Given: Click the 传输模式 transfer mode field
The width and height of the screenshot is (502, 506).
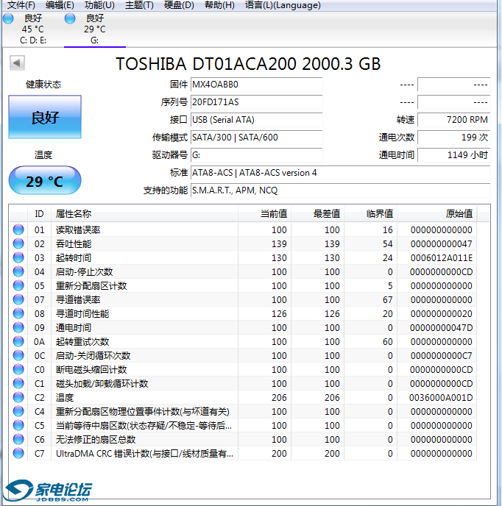Looking at the screenshot, I should 256,138.
